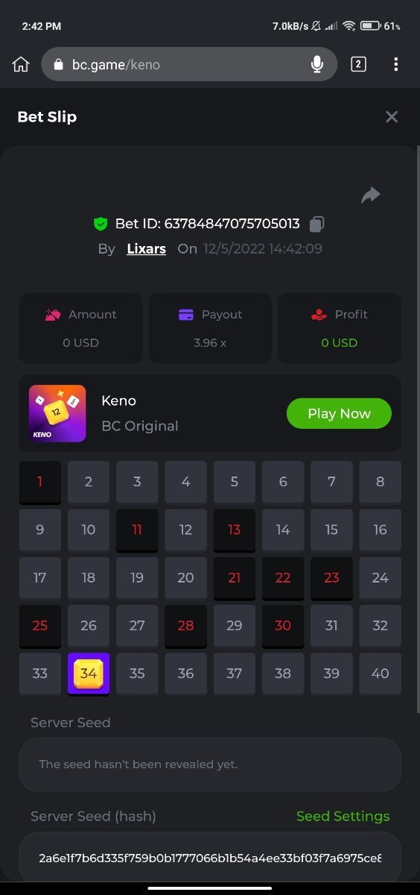
Task: Tap the microphone voice search icon
Action: (x=317, y=65)
